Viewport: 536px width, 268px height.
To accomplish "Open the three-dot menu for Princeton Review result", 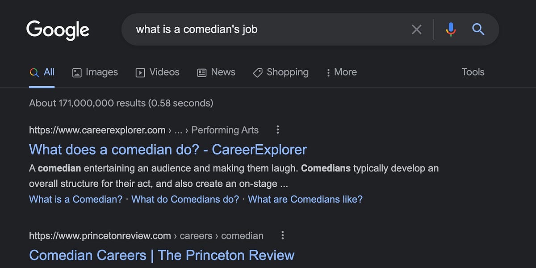I will pos(282,235).
